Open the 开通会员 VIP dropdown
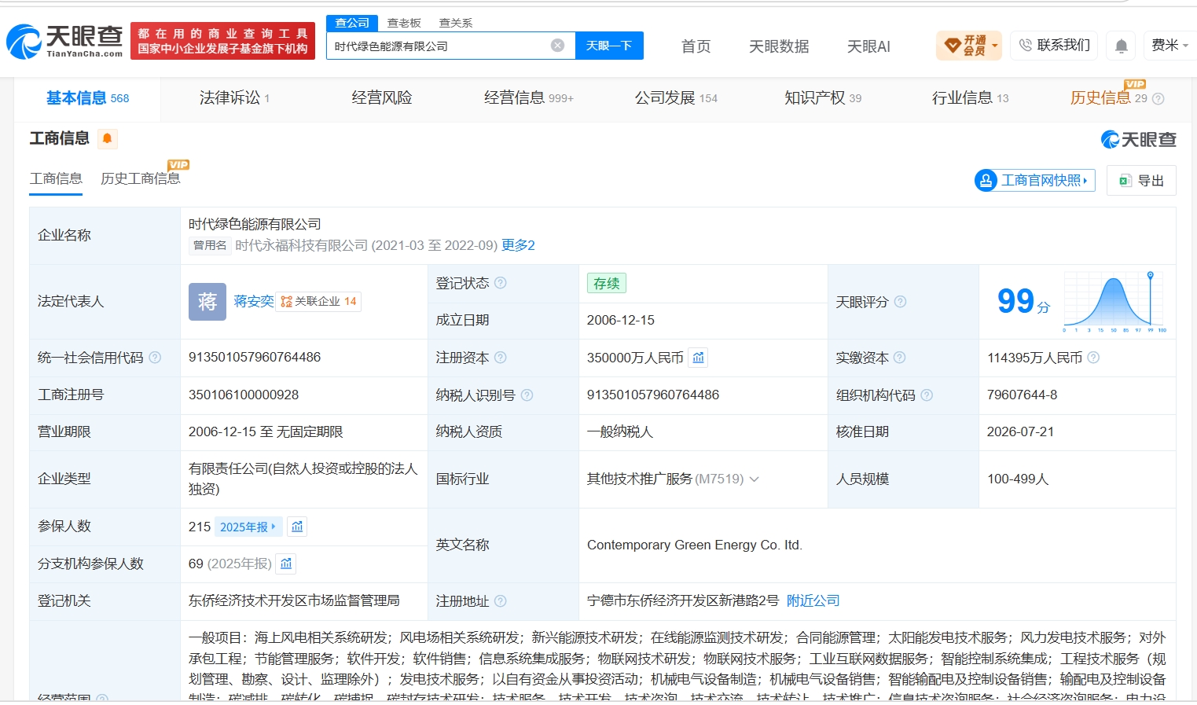 click(x=968, y=46)
